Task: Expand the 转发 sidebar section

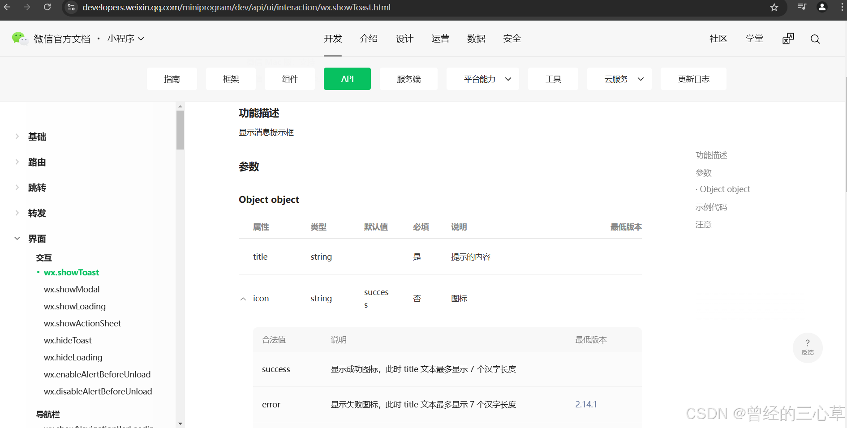Action: point(17,213)
